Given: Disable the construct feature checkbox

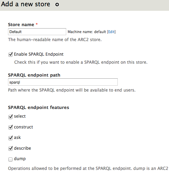Looking at the screenshot, I should click(x=10, y=127).
